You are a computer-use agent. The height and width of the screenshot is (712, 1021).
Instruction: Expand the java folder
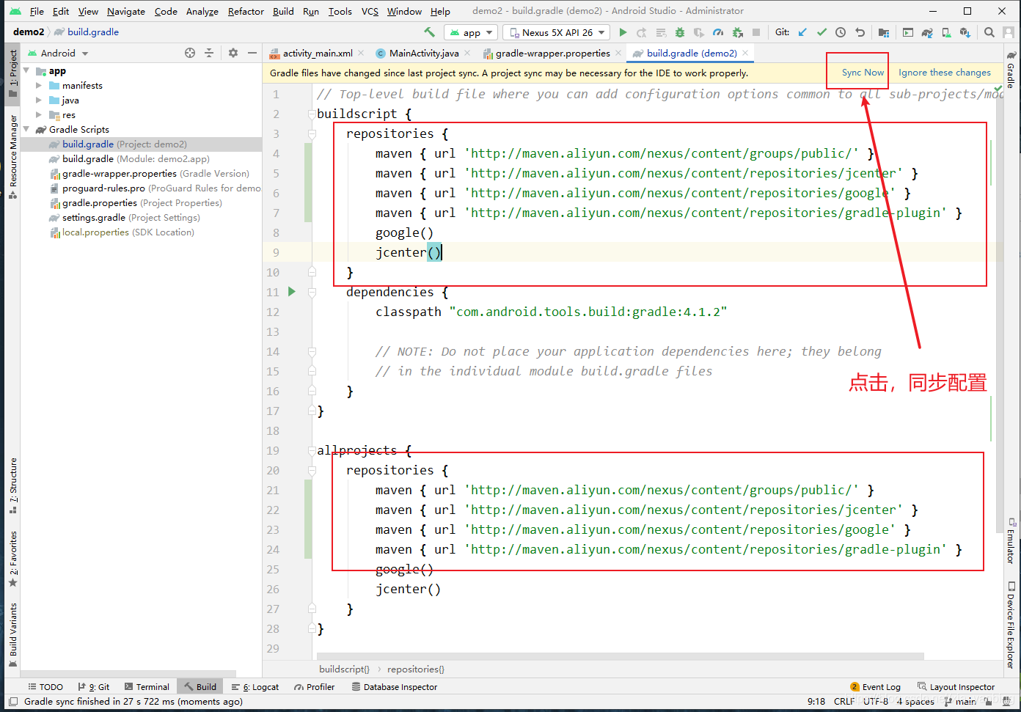(x=39, y=100)
